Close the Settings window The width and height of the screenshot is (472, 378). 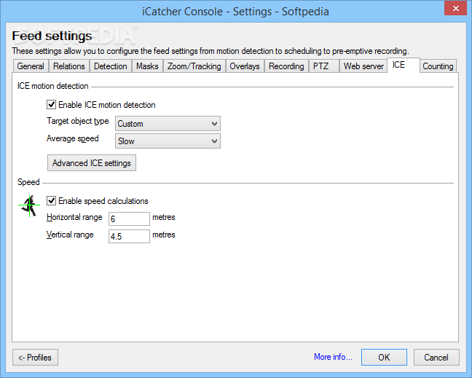[456, 8]
